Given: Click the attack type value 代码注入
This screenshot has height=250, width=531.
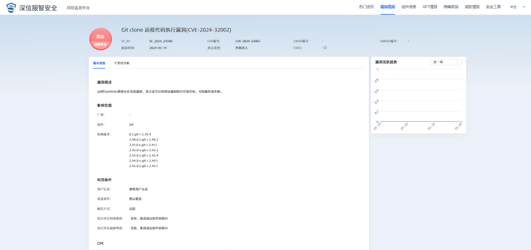Looking at the screenshot, I should (242, 48).
